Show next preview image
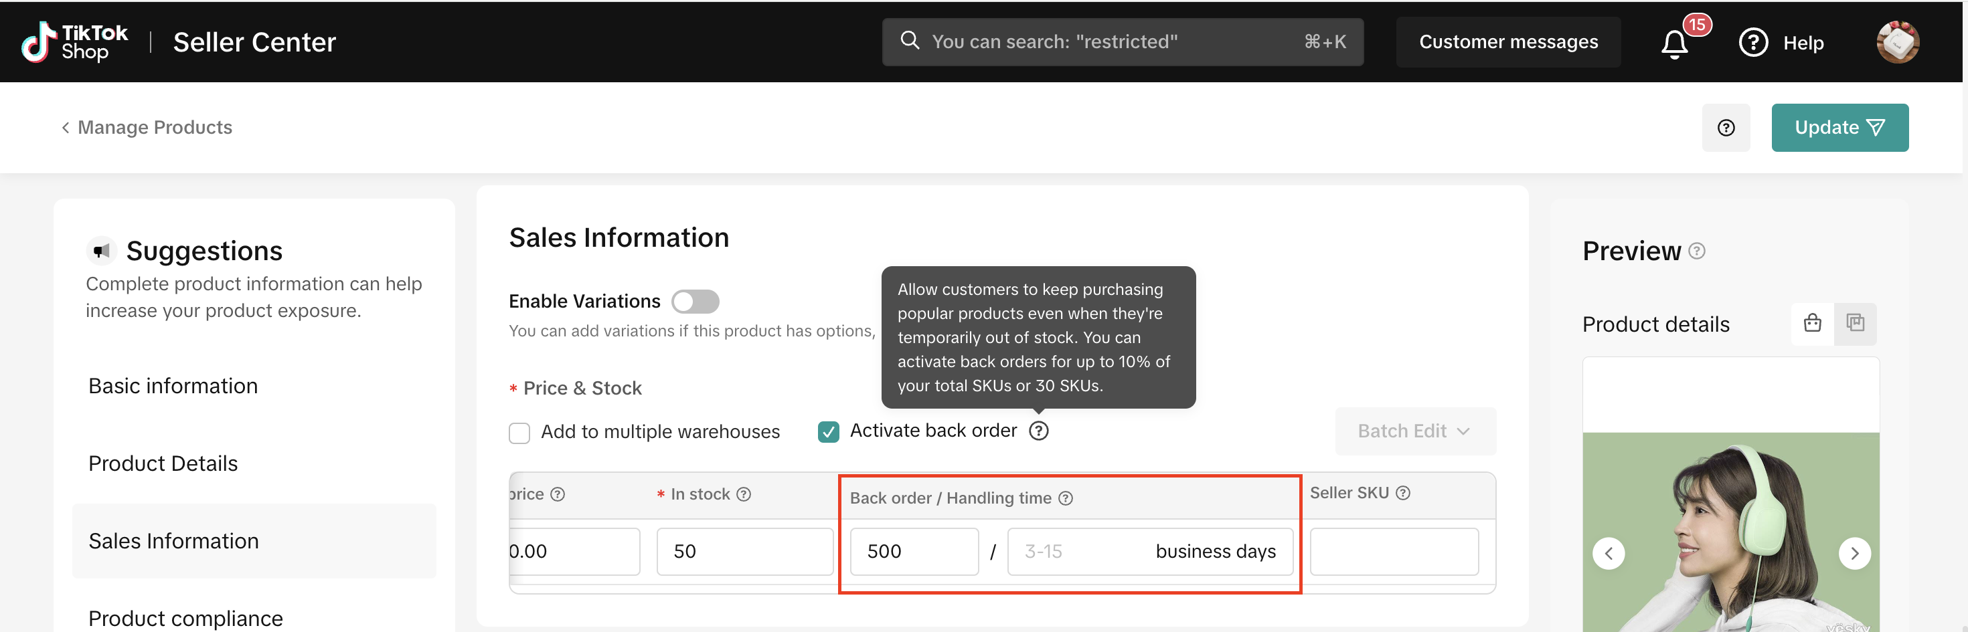The height and width of the screenshot is (632, 1968). pyautogui.click(x=1854, y=553)
